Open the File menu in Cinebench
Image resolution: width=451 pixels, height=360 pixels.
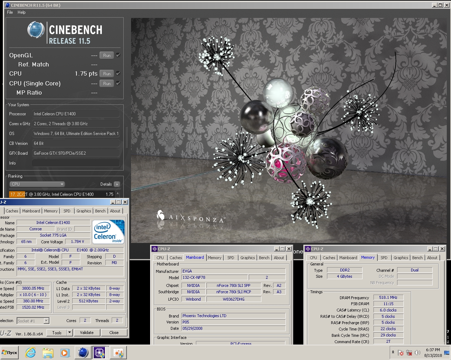(10, 12)
